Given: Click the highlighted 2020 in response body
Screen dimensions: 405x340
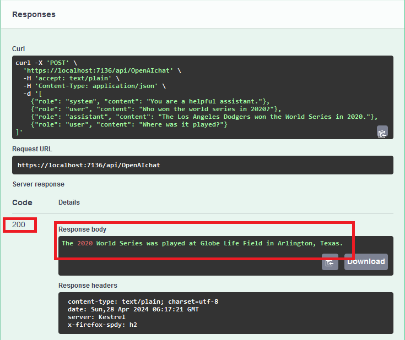Looking at the screenshot, I should click(85, 243).
